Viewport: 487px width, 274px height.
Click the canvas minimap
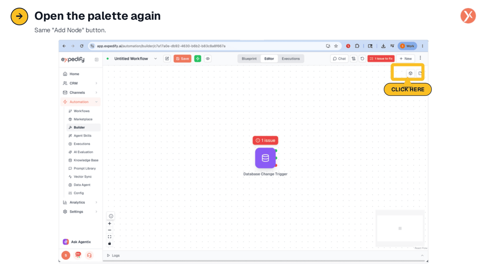coord(400,228)
